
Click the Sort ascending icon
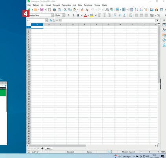pyautogui.click(x=136, y=9)
